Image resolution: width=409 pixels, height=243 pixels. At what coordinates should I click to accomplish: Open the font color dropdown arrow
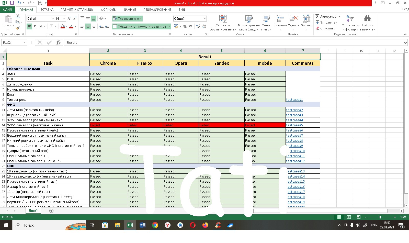coord(75,26)
